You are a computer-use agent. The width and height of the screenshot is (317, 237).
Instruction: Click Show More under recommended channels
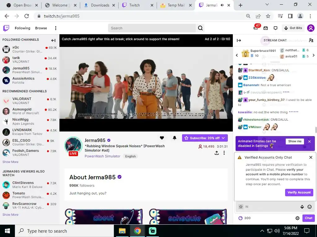coord(10,162)
